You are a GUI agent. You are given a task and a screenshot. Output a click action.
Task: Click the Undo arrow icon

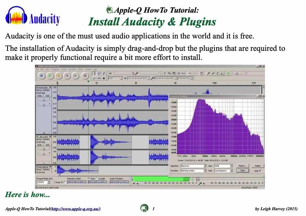(x=190, y=73)
